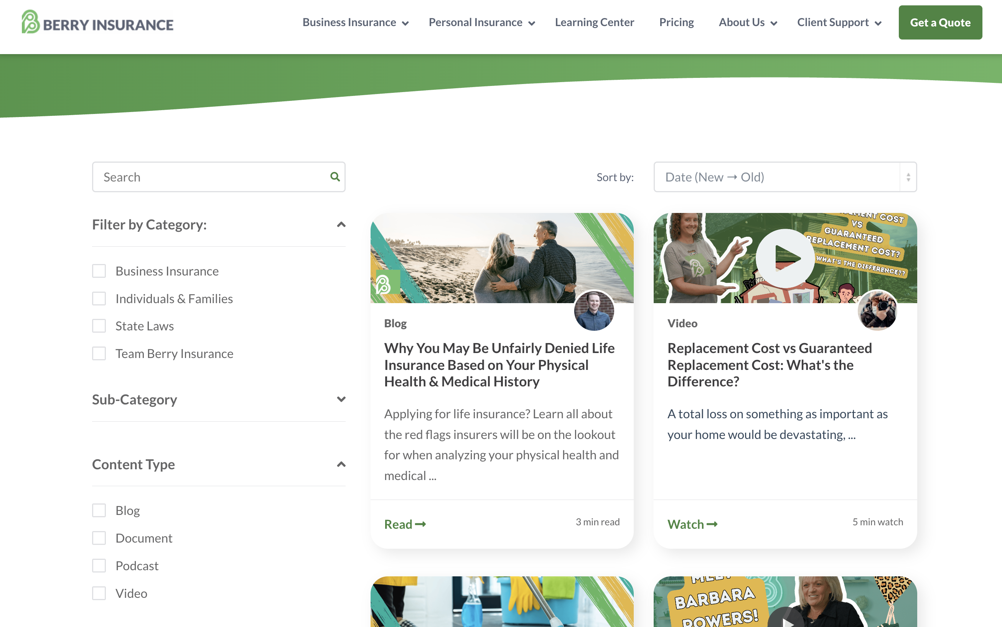Click the Blog label on the first card
This screenshot has height=627, width=1002.
[395, 323]
